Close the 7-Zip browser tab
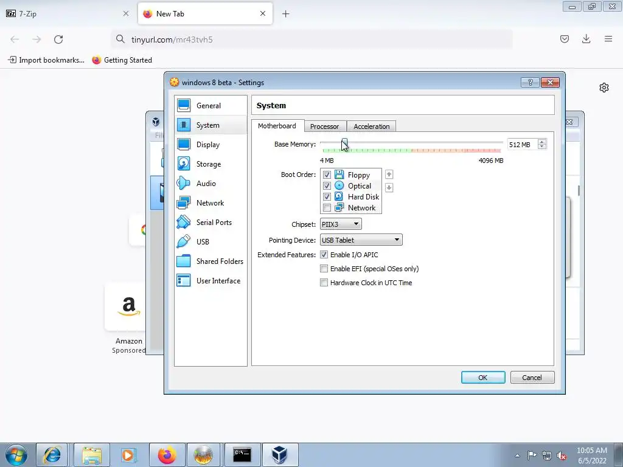 pos(126,13)
